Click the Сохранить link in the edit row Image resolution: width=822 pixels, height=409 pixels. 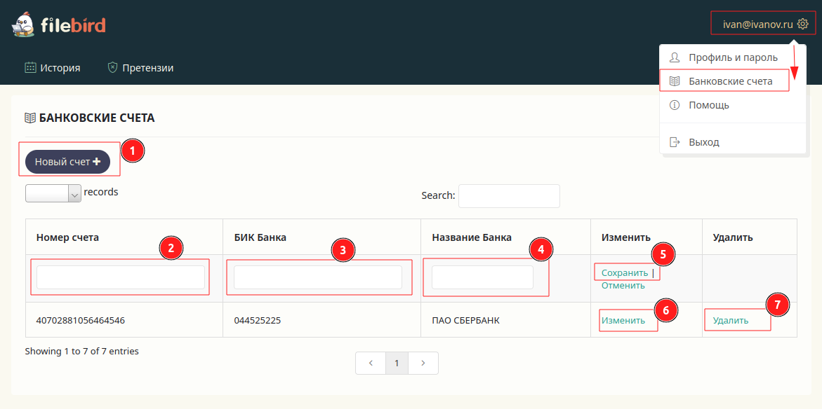click(x=624, y=272)
